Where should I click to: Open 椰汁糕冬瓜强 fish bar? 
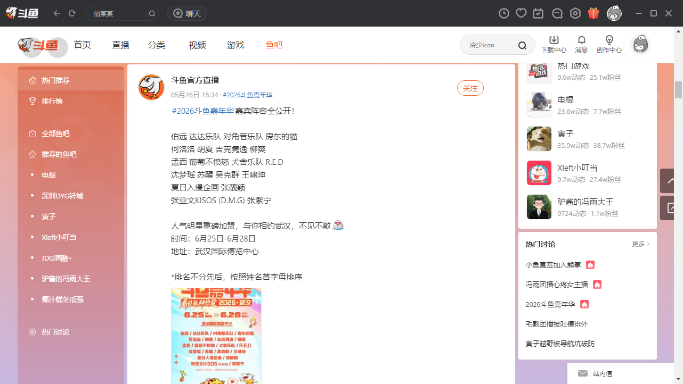(71, 299)
